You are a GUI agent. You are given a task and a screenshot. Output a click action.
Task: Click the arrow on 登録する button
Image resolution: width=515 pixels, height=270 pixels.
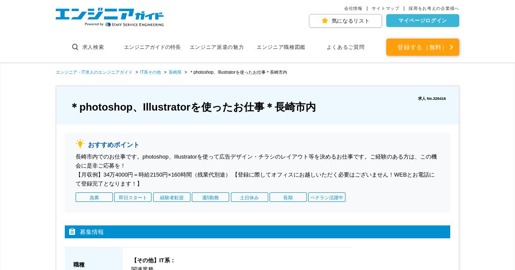451,47
